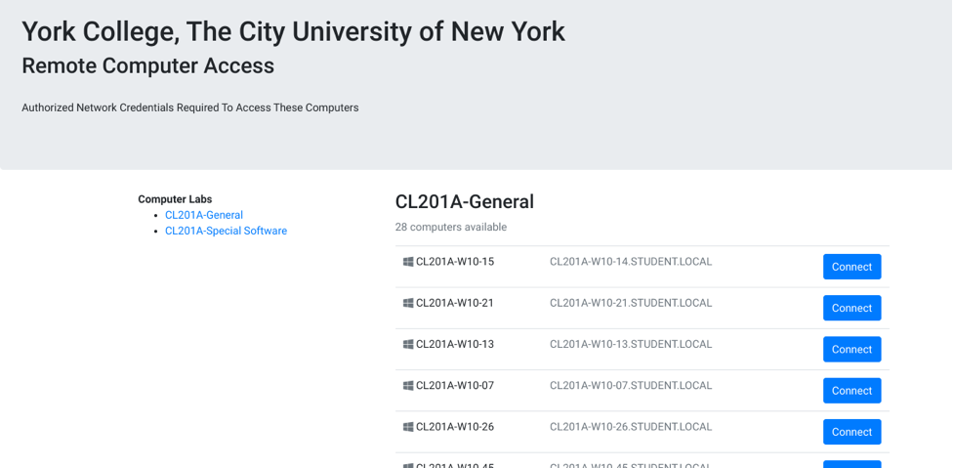
Task: Click Windows icon beside CL201A-W10-21
Action: (x=408, y=303)
